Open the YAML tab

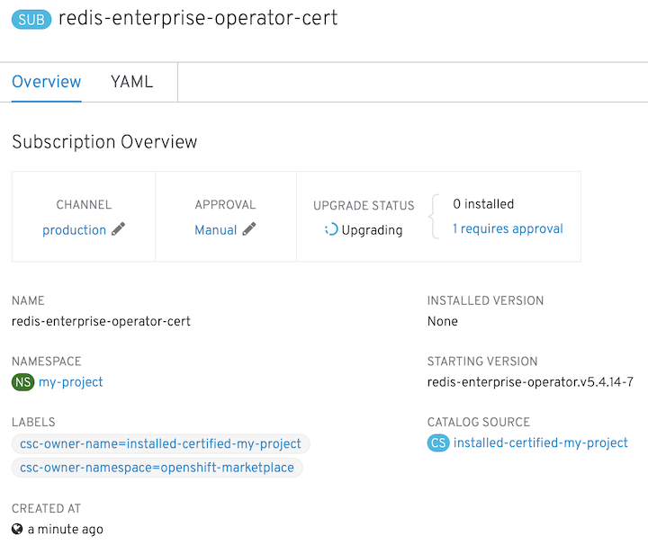click(x=131, y=82)
